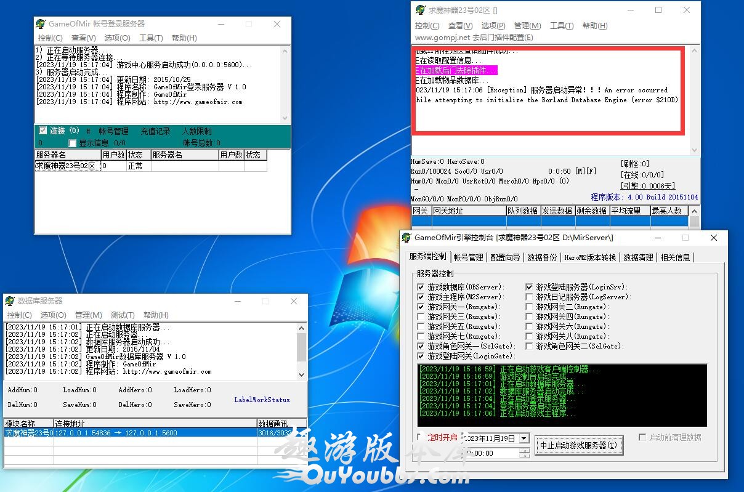The image size is (744, 492).
Task: Open 帮助(H) menu in M2 server window
Action: [x=595, y=26]
